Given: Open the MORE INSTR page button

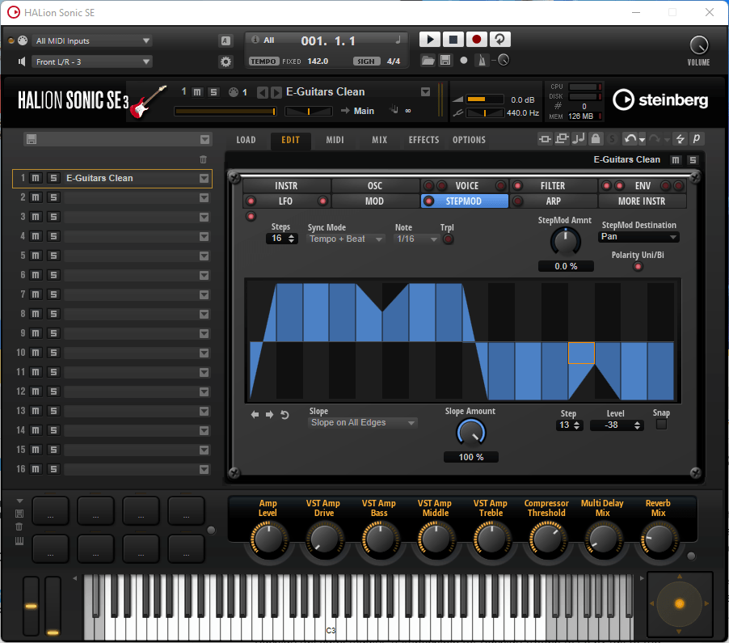Looking at the screenshot, I should 642,201.
